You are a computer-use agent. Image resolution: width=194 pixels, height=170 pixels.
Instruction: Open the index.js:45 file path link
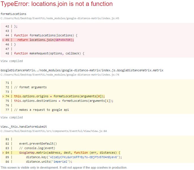[60, 18]
